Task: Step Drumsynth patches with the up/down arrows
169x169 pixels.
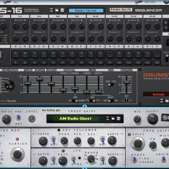Action: point(162,101)
